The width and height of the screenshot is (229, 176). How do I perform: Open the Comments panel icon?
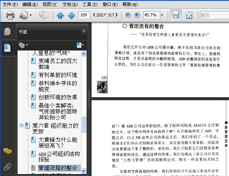[8, 151]
